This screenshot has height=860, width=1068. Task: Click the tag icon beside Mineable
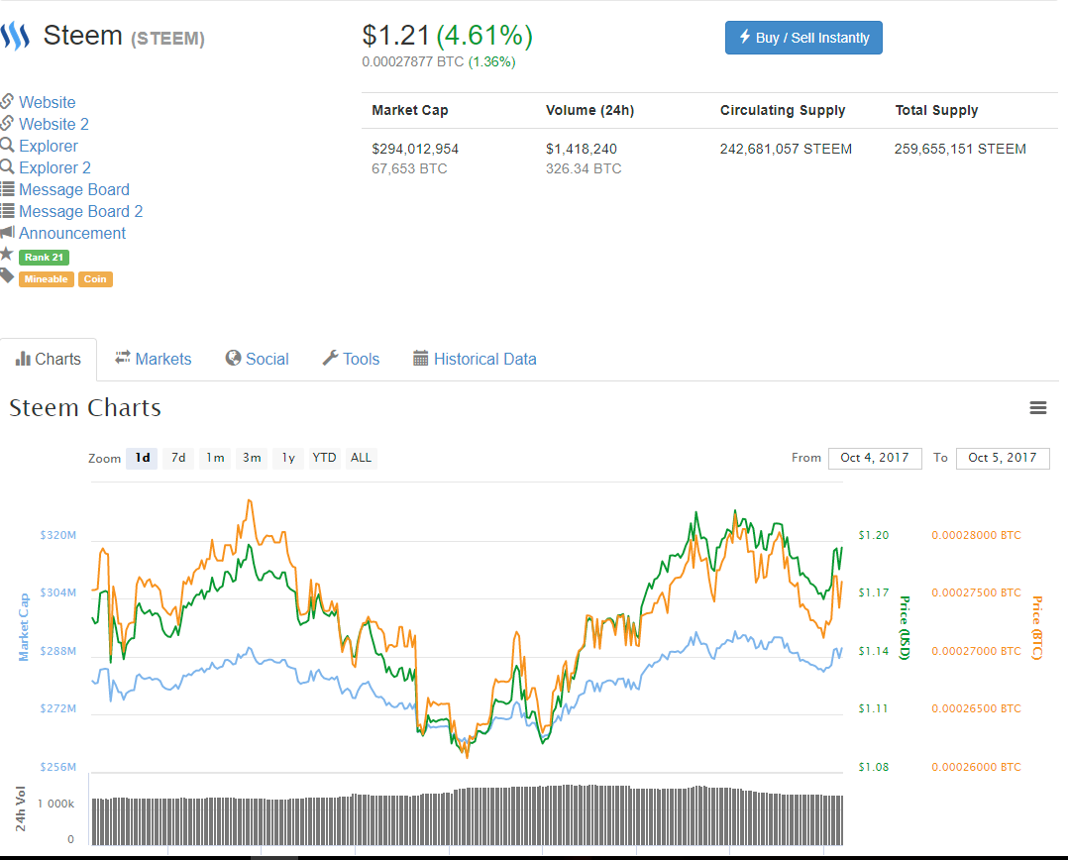(x=7, y=276)
